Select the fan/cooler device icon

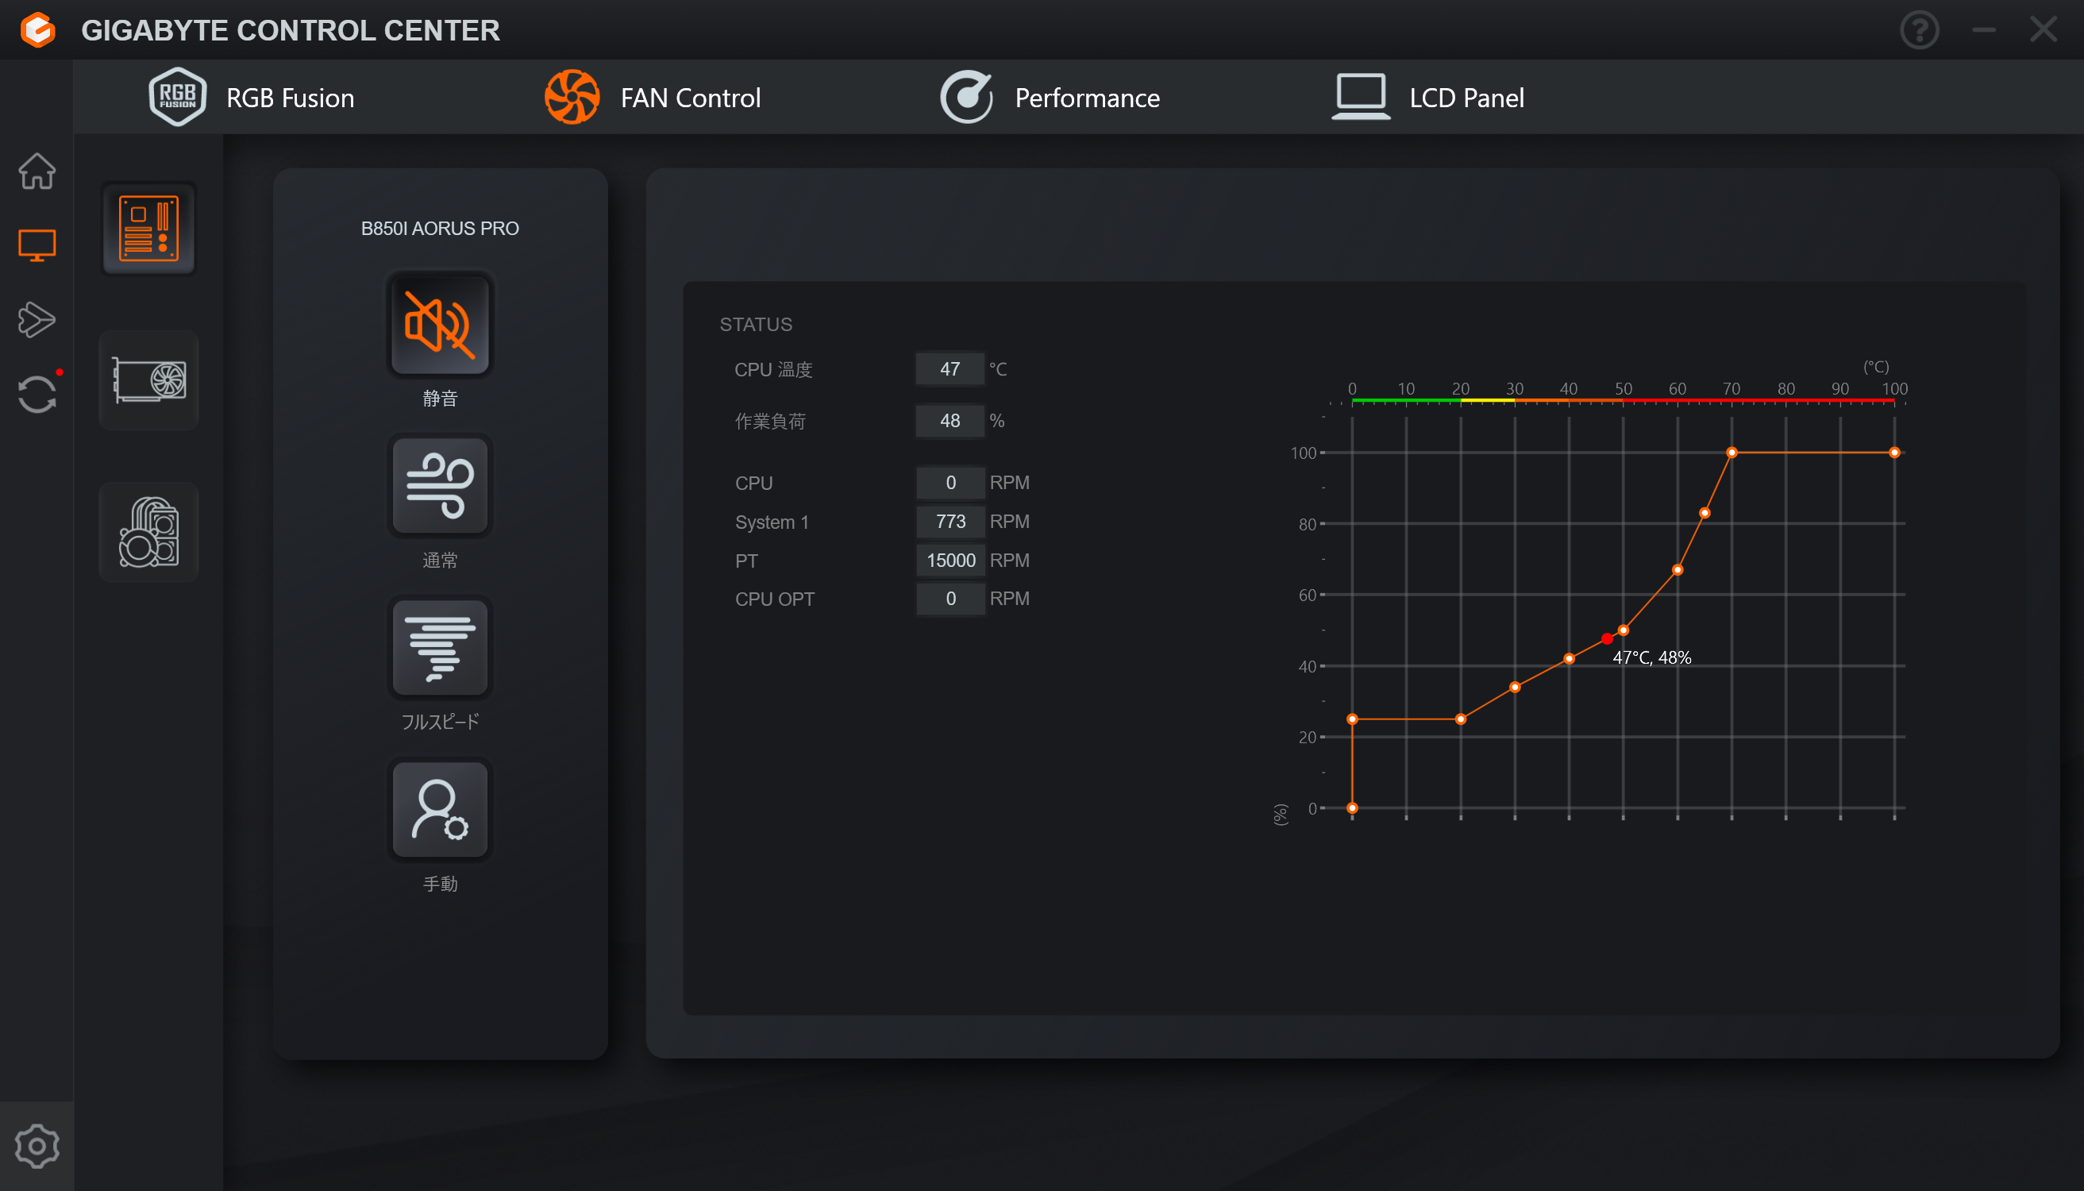coord(149,532)
